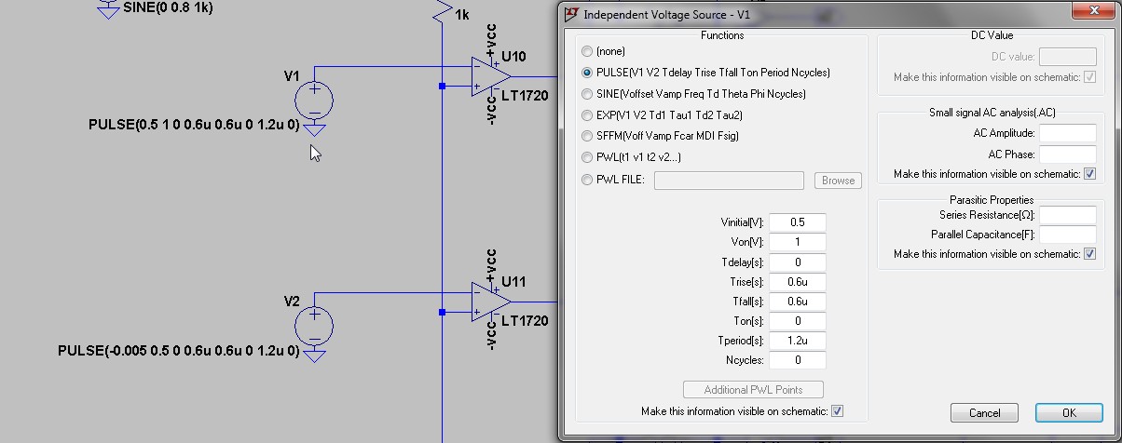Click the V1 label on schematic

pos(292,75)
